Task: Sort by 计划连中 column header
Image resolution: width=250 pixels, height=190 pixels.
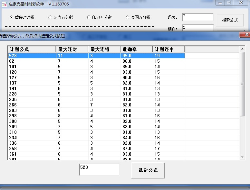Action: (x=168, y=49)
